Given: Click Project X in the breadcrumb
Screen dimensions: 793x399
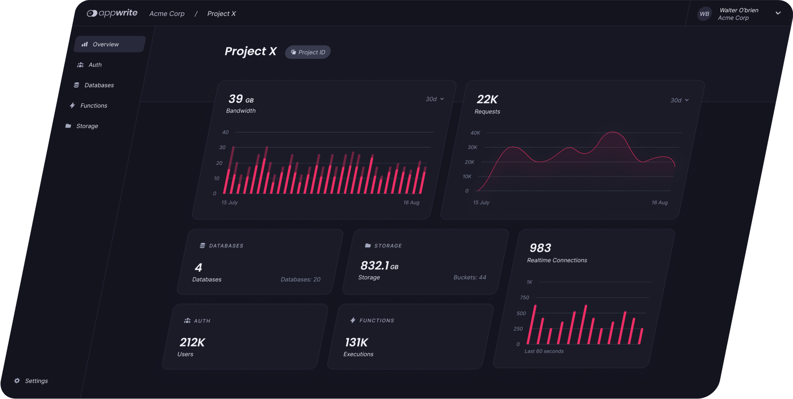Looking at the screenshot, I should (x=222, y=14).
